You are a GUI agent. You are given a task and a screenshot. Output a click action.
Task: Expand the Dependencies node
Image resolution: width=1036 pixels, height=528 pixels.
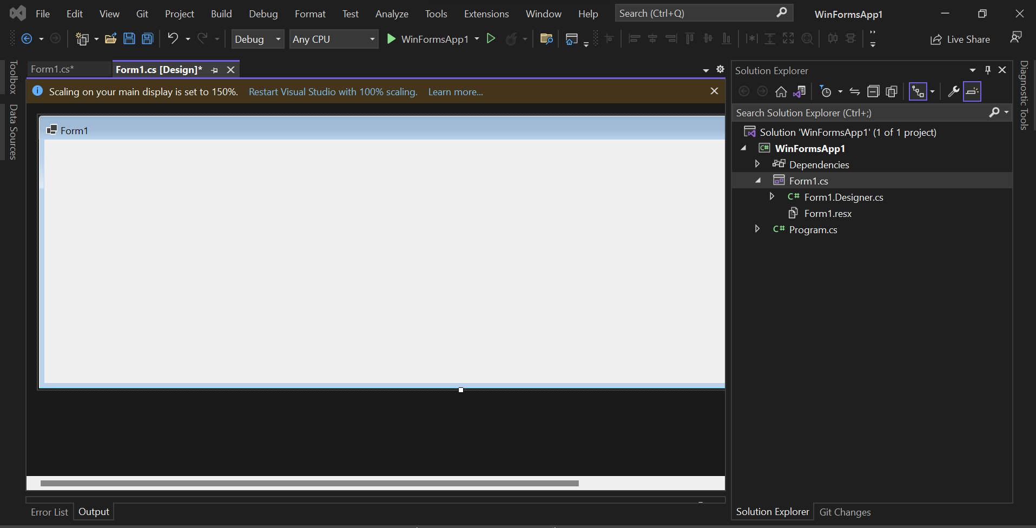click(757, 164)
